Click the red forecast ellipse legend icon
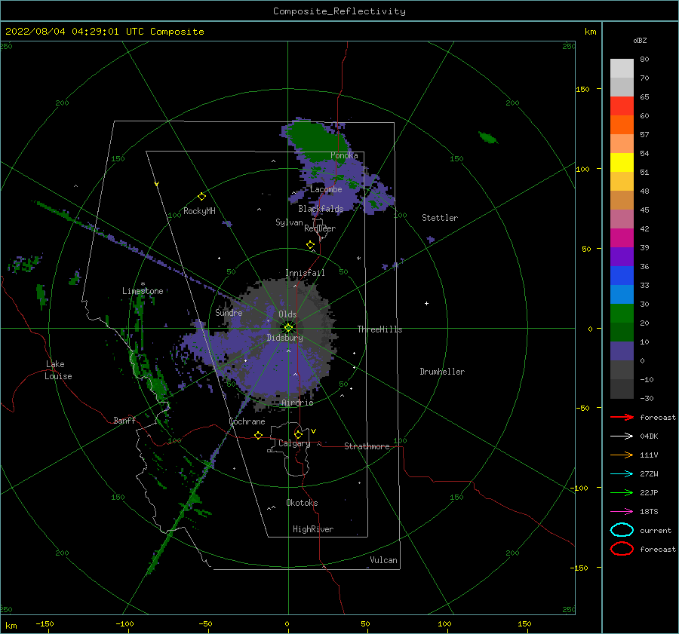This screenshot has height=634, width=679. click(x=622, y=549)
